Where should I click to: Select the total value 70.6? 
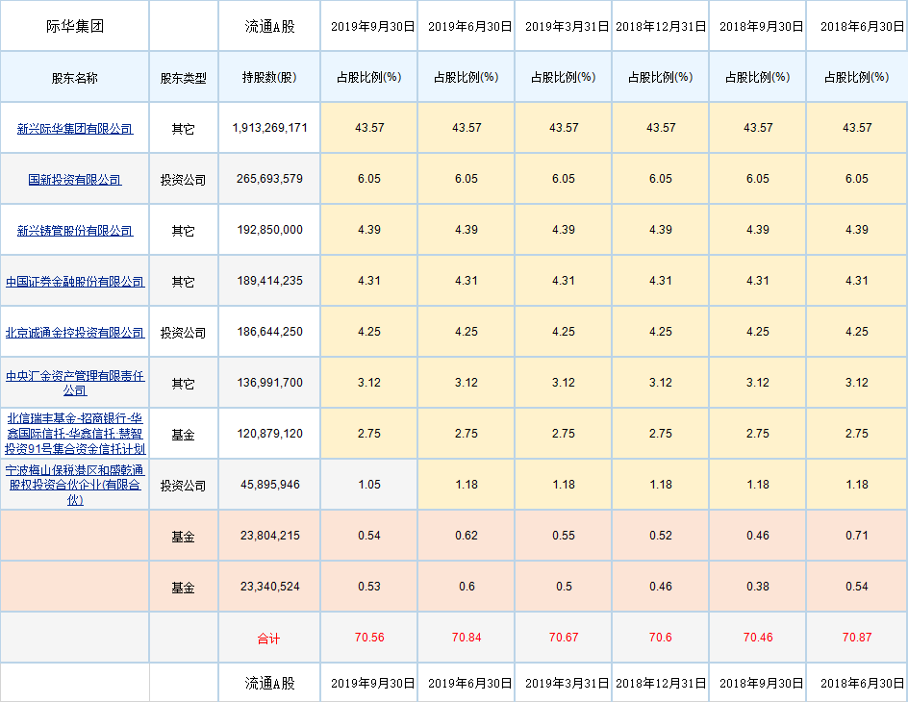661,638
